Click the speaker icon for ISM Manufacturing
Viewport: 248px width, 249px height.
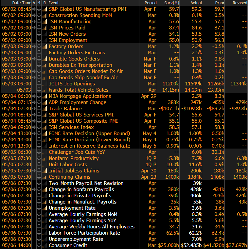click(34, 22)
